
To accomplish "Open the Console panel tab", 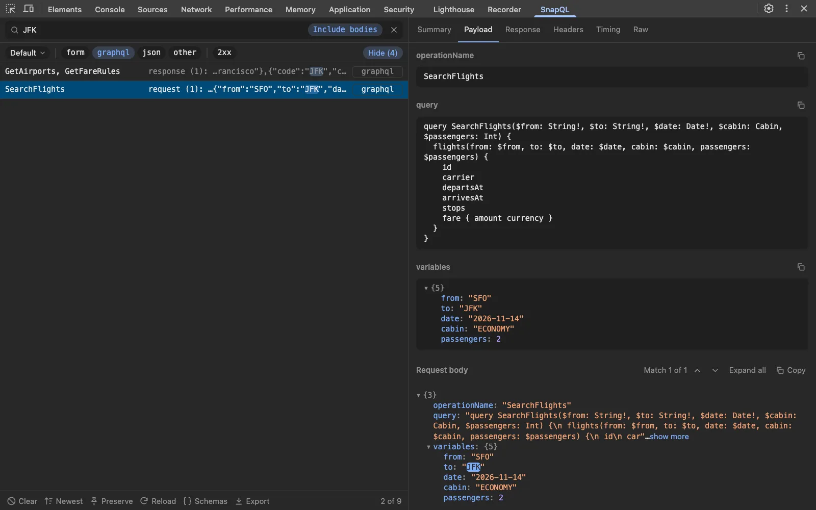I will coord(110,9).
